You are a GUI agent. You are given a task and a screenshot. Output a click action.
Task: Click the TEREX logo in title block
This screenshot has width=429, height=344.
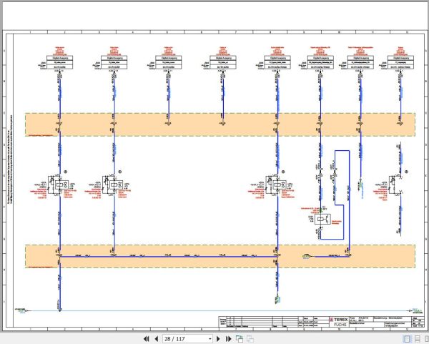pyautogui.click(x=339, y=320)
